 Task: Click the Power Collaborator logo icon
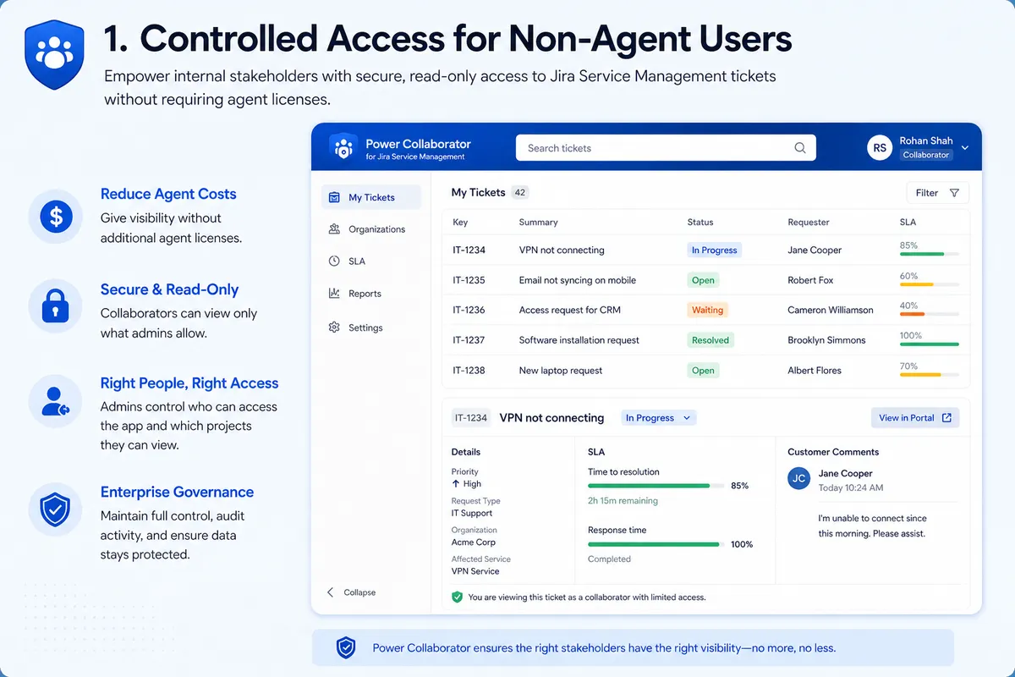[x=343, y=147]
